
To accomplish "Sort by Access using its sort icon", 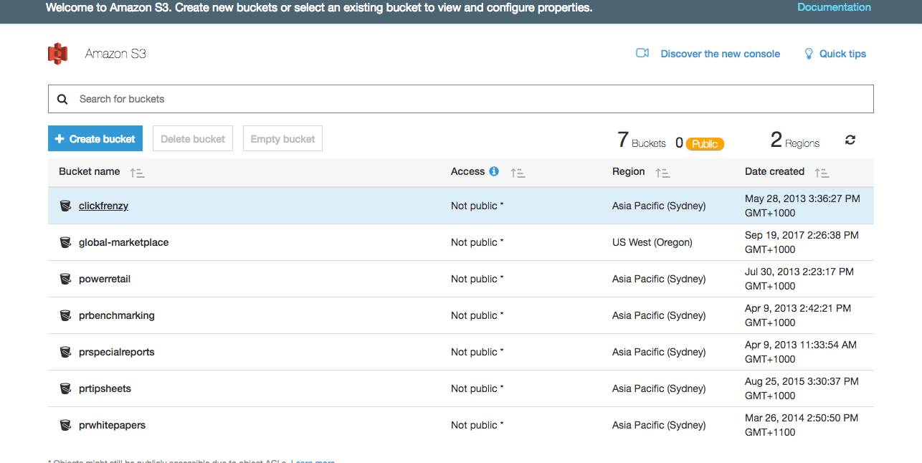I will tap(518, 173).
